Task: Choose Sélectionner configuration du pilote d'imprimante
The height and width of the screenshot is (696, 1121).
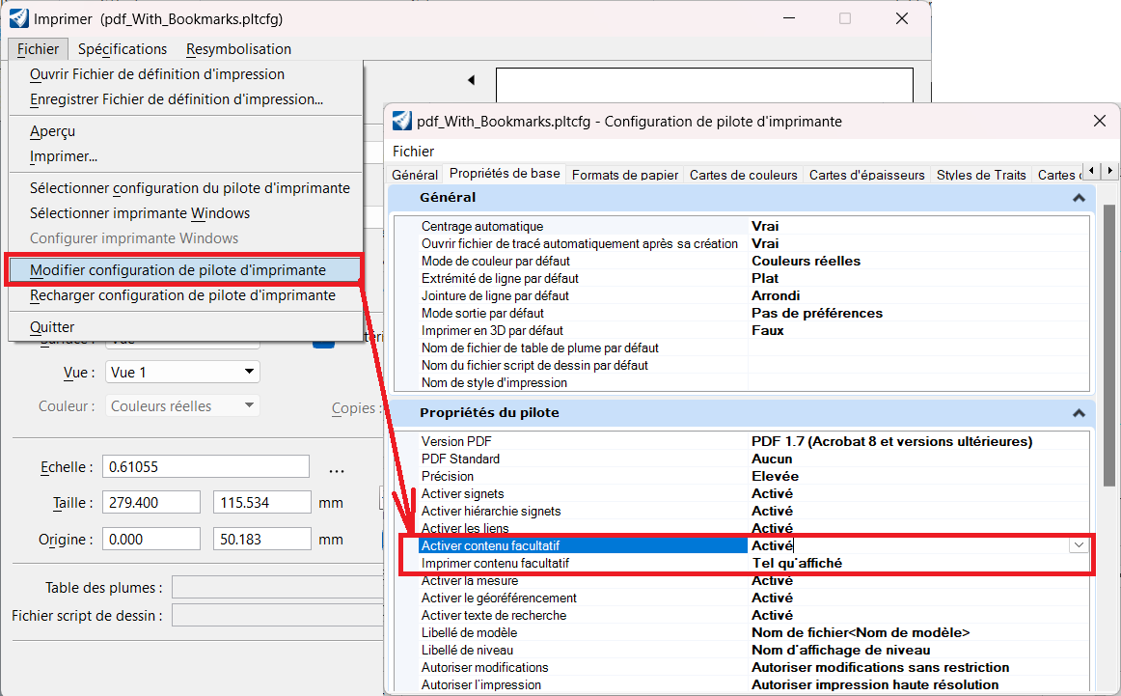Action: pyautogui.click(x=189, y=188)
